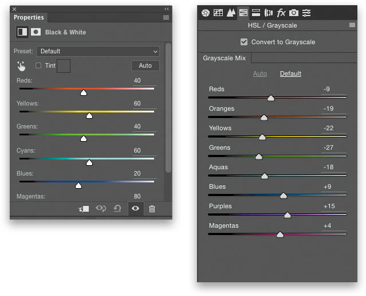Click the Aquas value field showing -18

pos(334,168)
